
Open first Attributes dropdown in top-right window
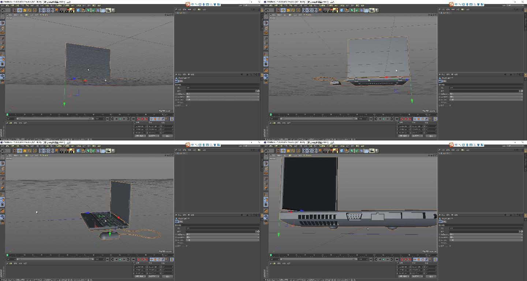486,94
